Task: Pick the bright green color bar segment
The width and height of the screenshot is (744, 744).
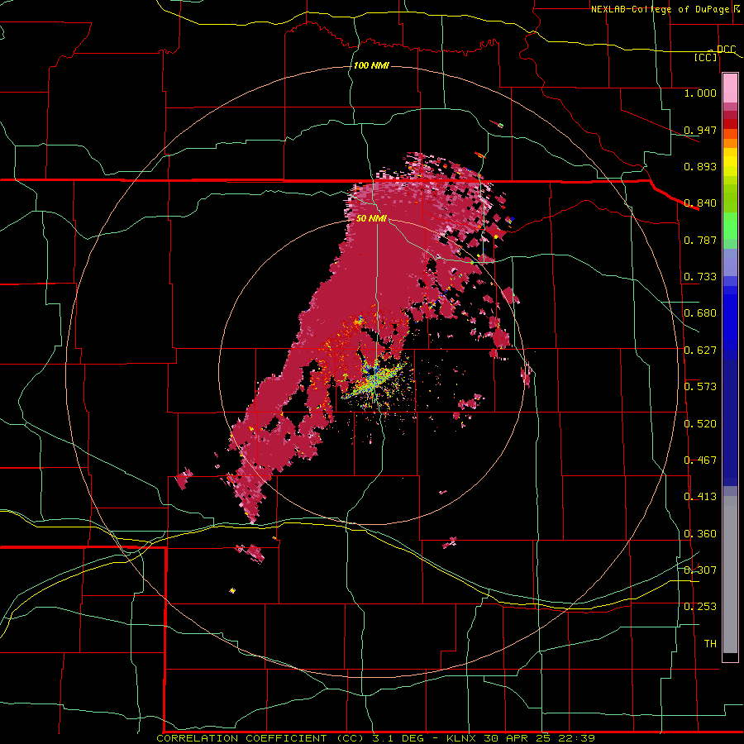Action: coord(730,226)
